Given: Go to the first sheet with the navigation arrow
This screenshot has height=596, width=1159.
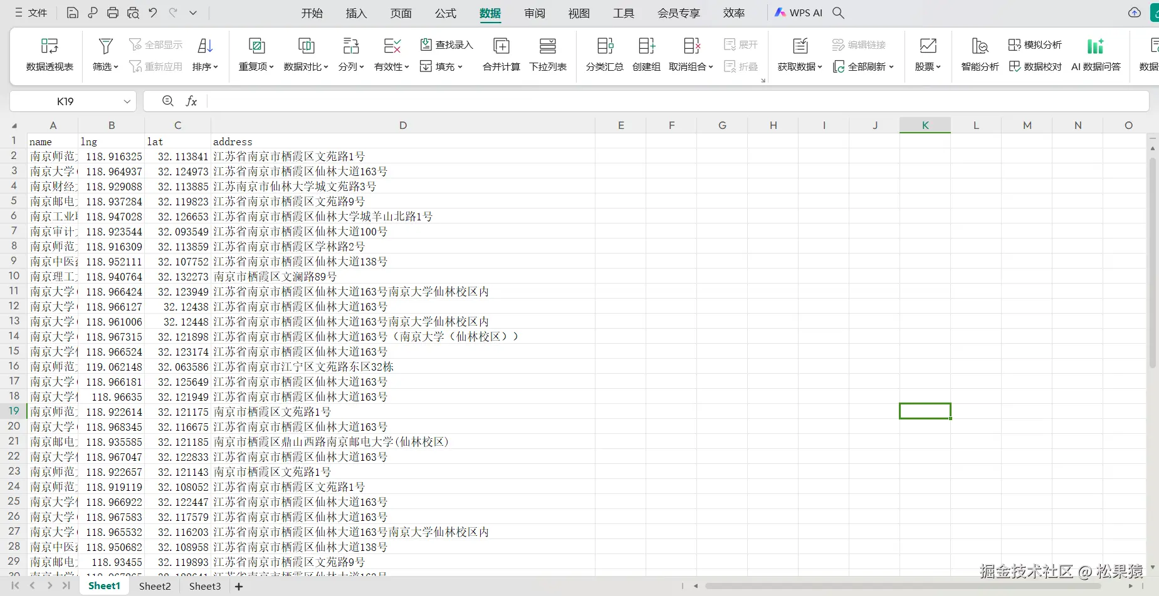Looking at the screenshot, I should pos(16,586).
